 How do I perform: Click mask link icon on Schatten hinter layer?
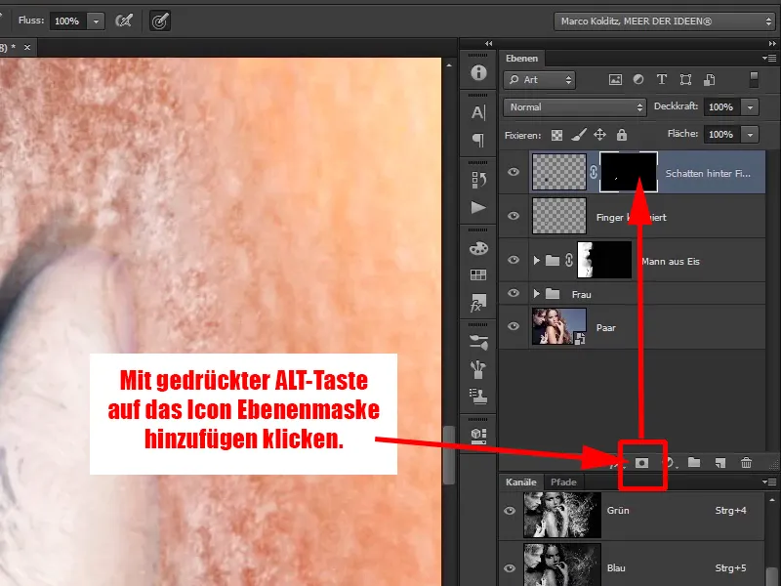point(594,173)
